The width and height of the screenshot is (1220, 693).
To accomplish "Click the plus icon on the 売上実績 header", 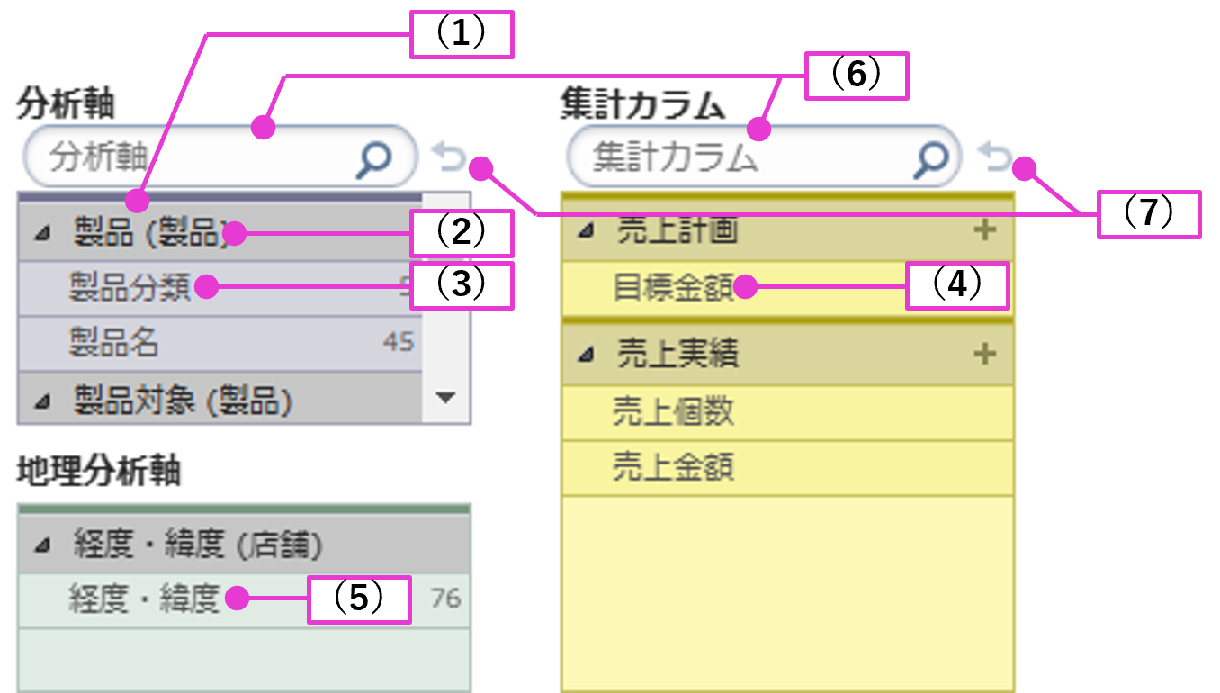I will click(x=985, y=352).
